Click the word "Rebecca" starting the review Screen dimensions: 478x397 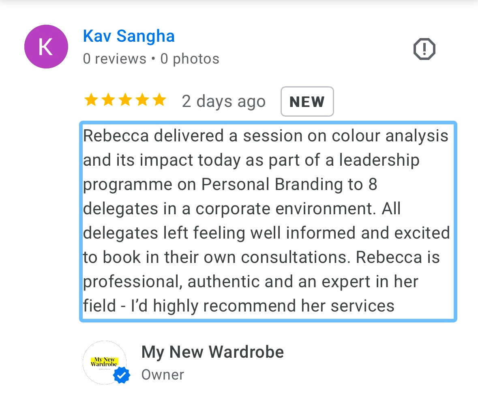pos(116,136)
